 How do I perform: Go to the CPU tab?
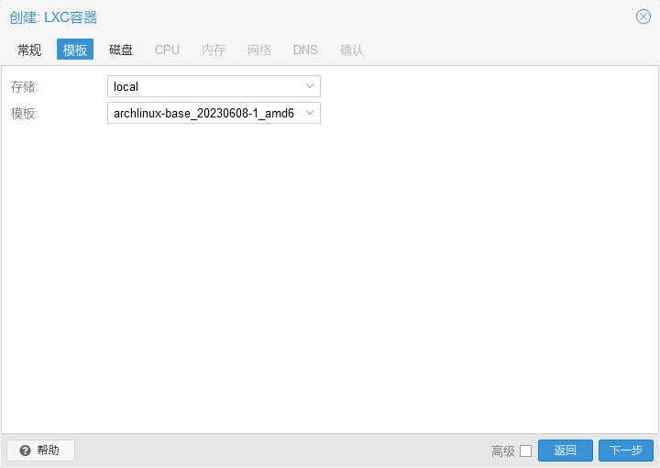[167, 50]
